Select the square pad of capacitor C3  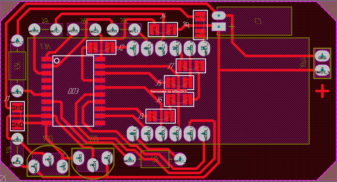(219, 26)
